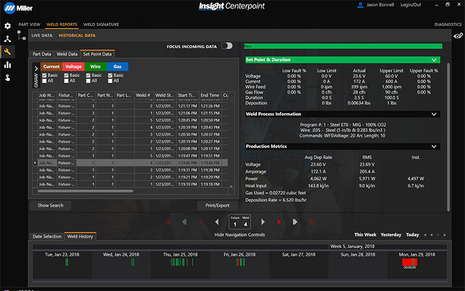
Task: Toggle Voltage All checkbox
Action: (66, 81)
